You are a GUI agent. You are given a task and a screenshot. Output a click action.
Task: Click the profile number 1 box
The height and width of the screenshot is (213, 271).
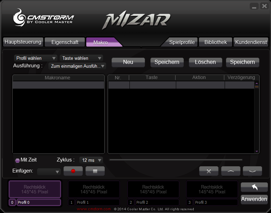tap(71, 202)
